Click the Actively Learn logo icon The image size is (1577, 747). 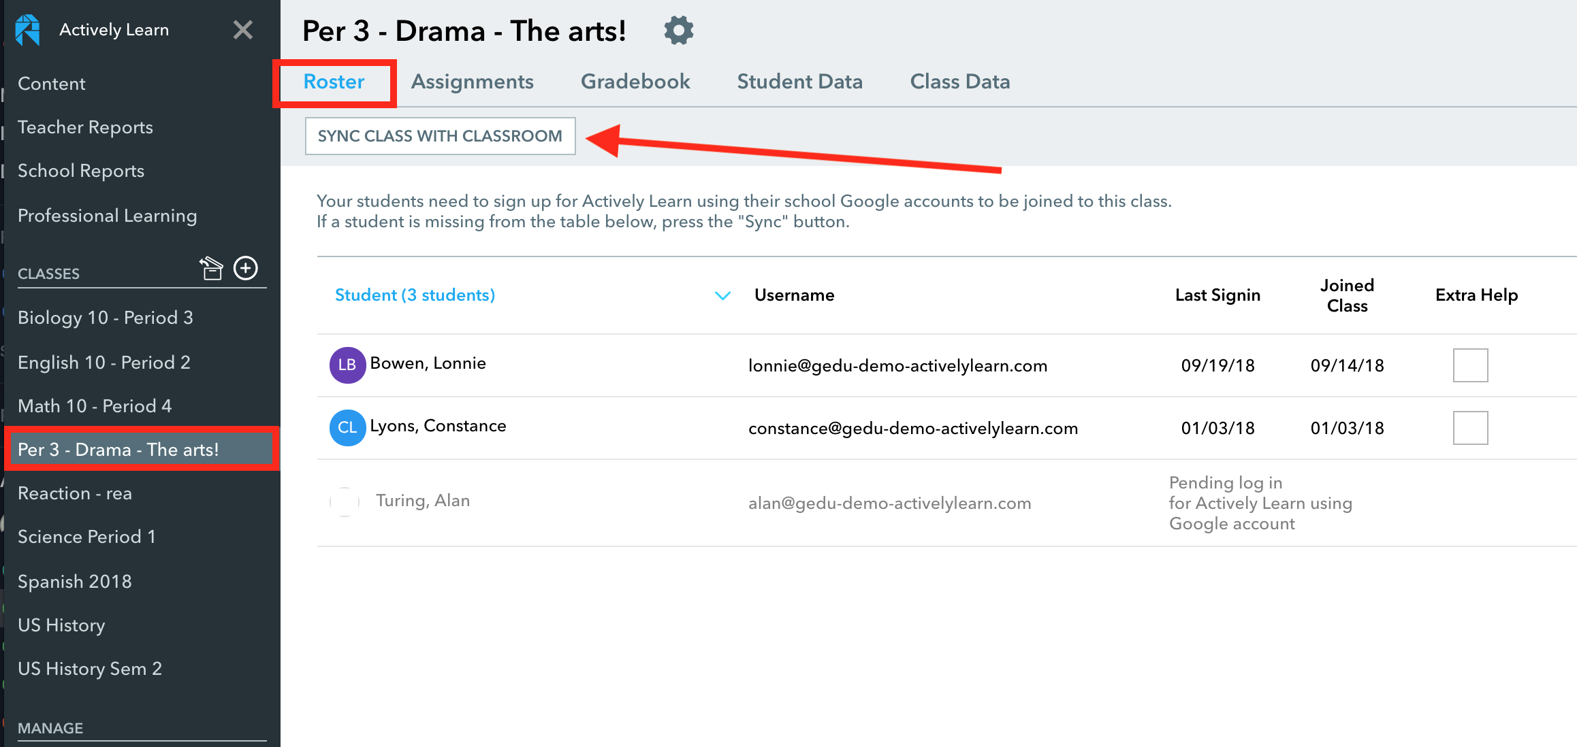tap(28, 30)
